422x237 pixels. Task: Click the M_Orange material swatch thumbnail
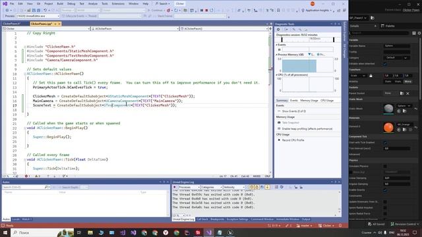pyautogui.click(x=388, y=127)
